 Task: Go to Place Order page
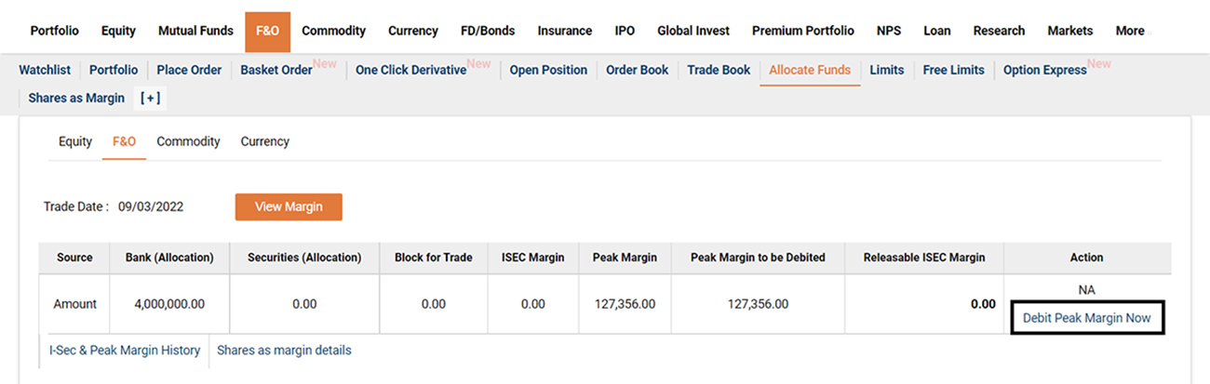tap(189, 70)
